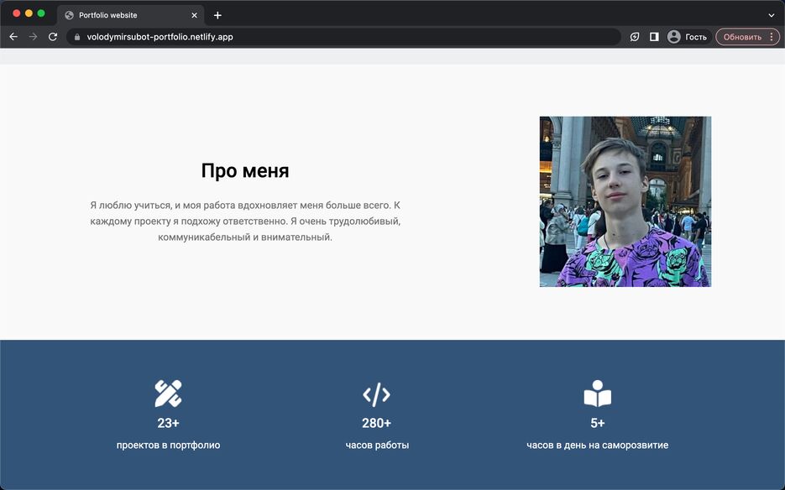Click the portrait photo next to 'Про меня'
This screenshot has height=490, width=785.
click(625, 201)
